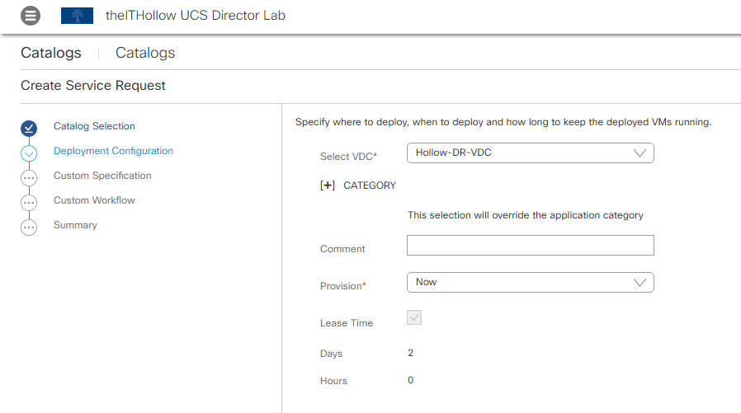Image resolution: width=741 pixels, height=413 pixels.
Task: Click the Custom Workflow step label
Action: (94, 200)
